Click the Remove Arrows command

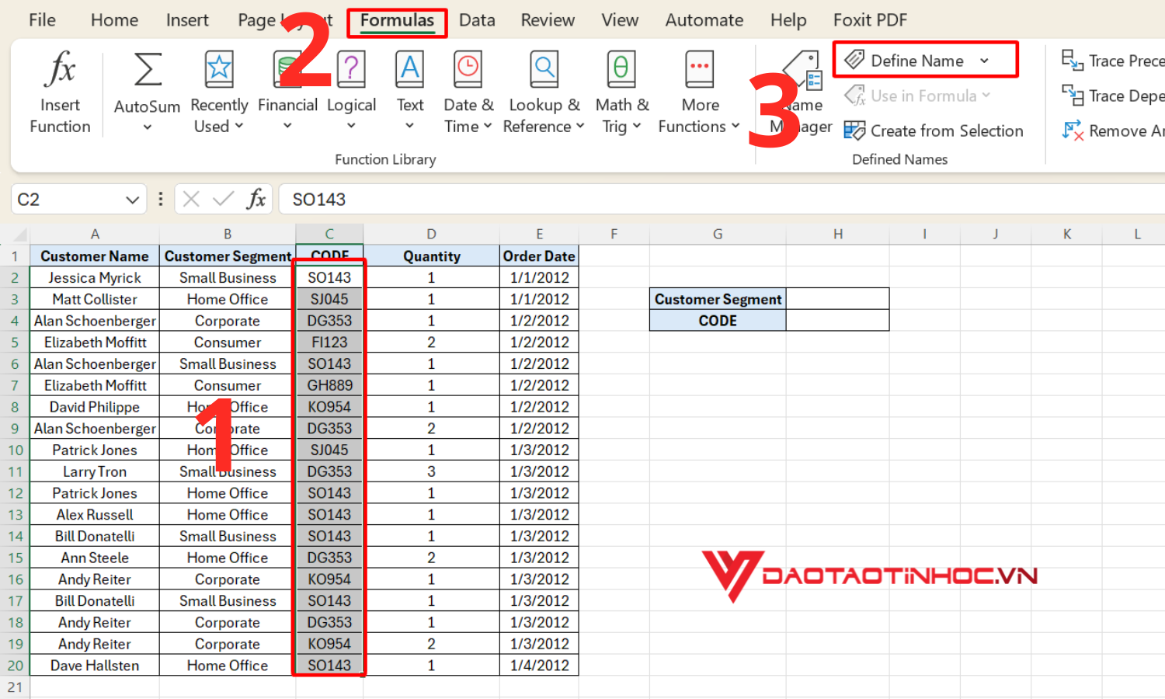pos(1113,130)
